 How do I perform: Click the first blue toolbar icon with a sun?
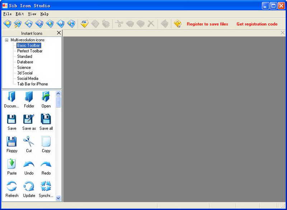pos(8,24)
